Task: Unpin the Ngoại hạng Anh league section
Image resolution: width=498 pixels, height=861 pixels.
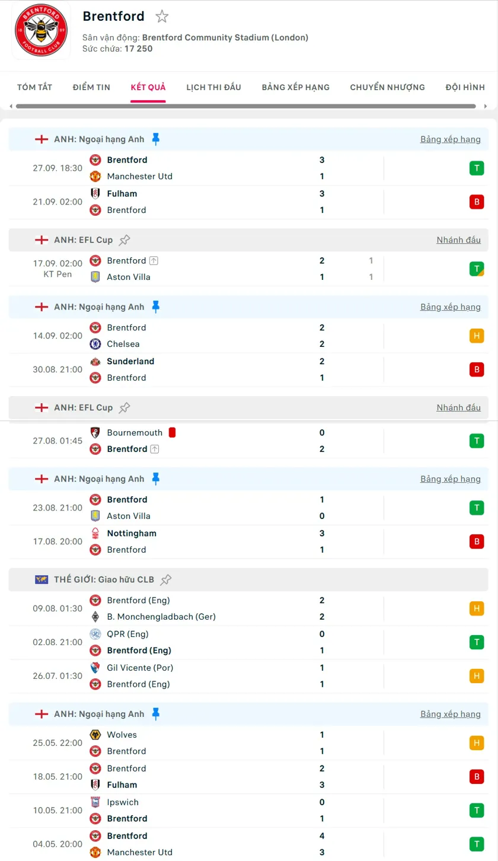Action: click(x=155, y=139)
